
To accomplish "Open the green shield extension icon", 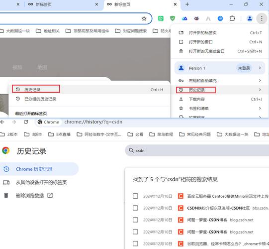I will pyautogui.click(x=173, y=18).
